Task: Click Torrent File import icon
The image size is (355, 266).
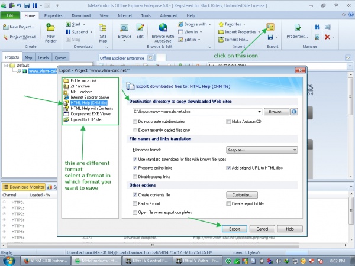Action: pos(221,40)
